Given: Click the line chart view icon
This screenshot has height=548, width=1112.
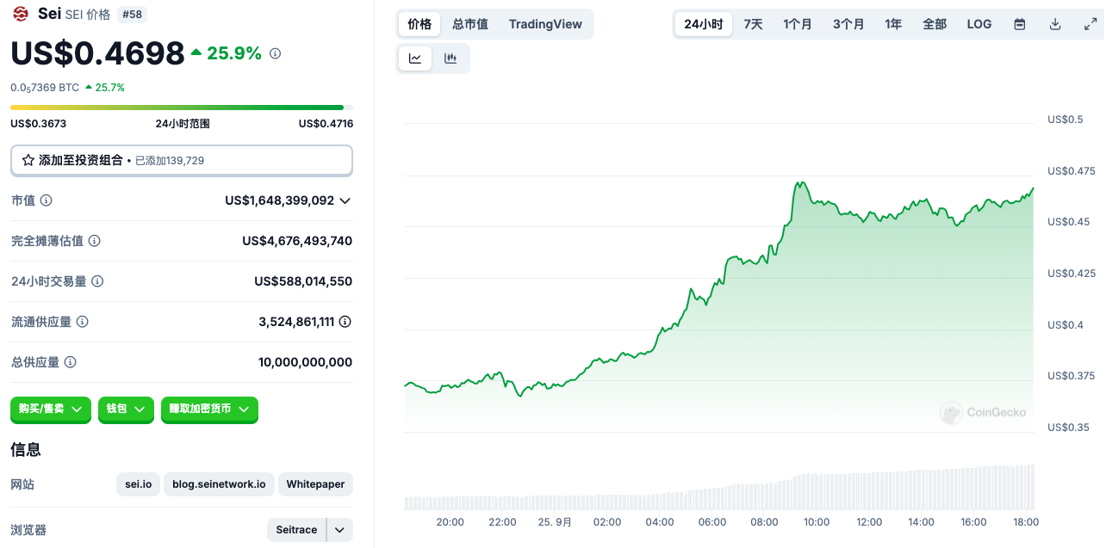Looking at the screenshot, I should [x=415, y=58].
